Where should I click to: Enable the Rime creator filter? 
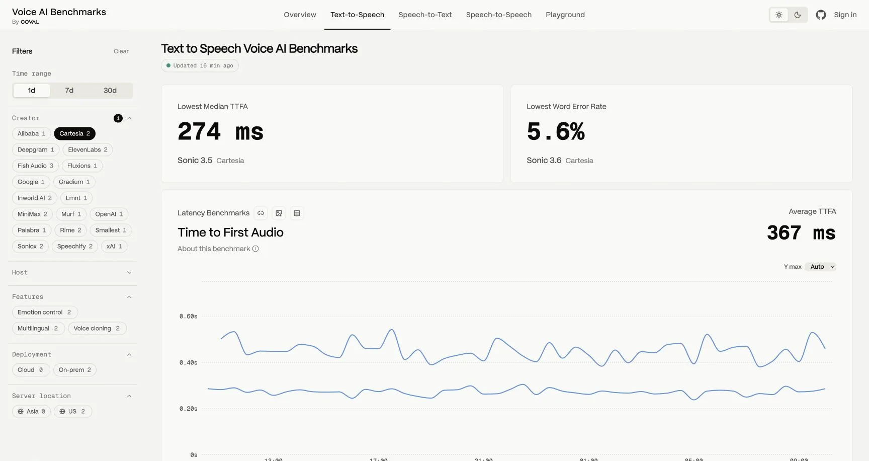(x=71, y=230)
